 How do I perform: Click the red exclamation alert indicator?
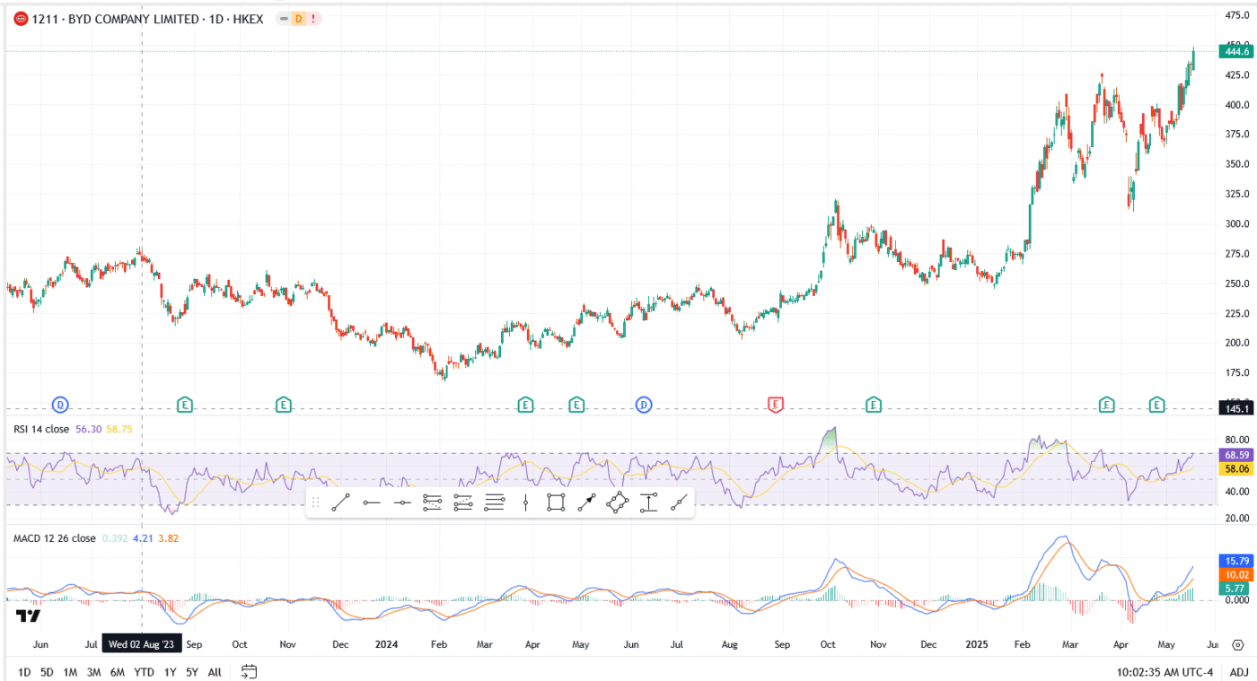313,18
